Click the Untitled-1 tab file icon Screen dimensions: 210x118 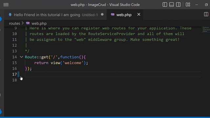[10, 14]
